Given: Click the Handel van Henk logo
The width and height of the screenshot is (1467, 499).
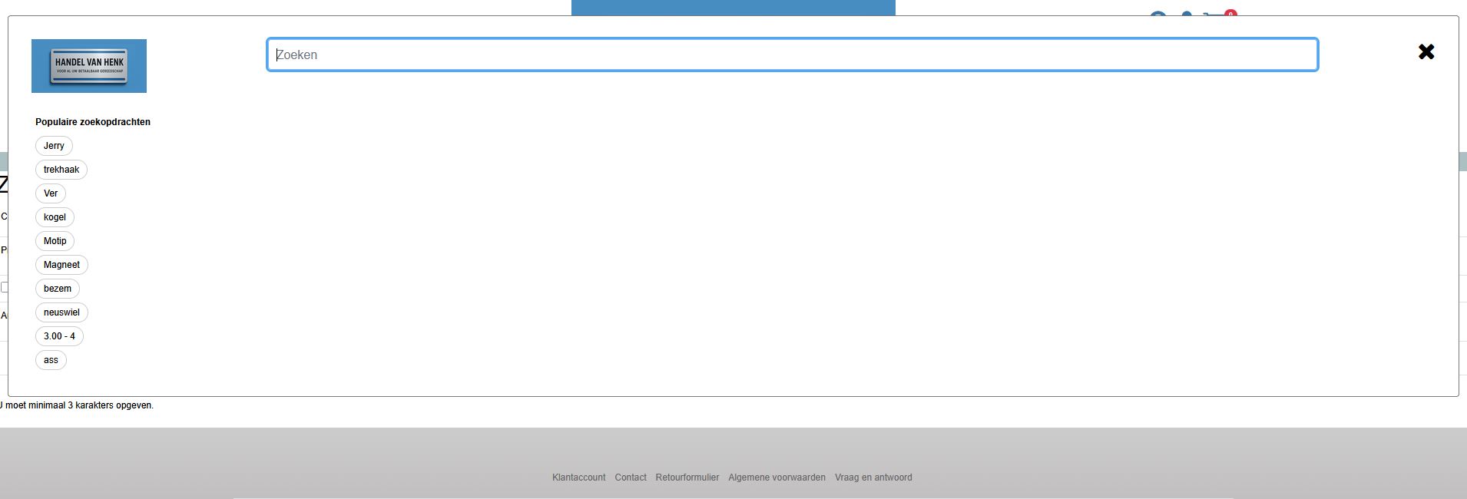Looking at the screenshot, I should [x=89, y=66].
